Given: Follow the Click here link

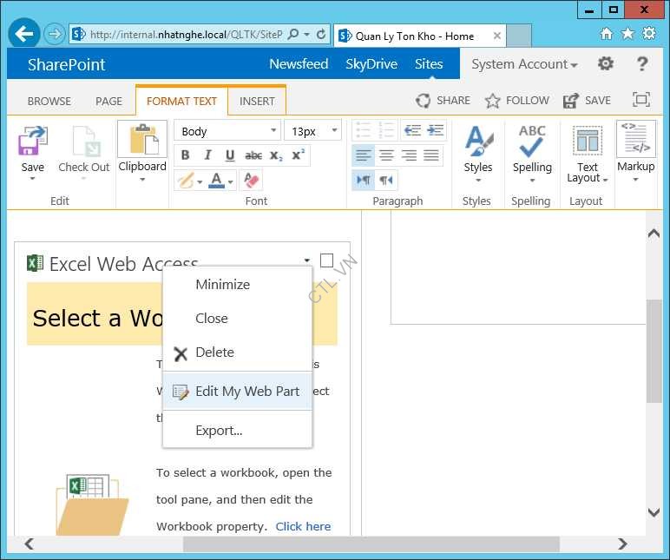Looking at the screenshot, I should tap(303, 526).
